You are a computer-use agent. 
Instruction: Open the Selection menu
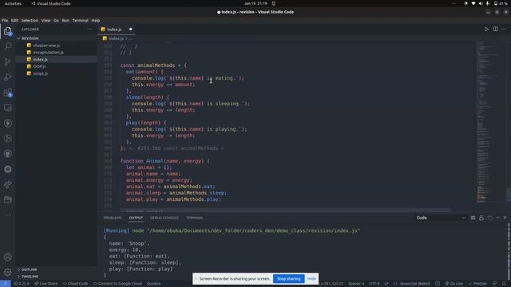pos(30,20)
